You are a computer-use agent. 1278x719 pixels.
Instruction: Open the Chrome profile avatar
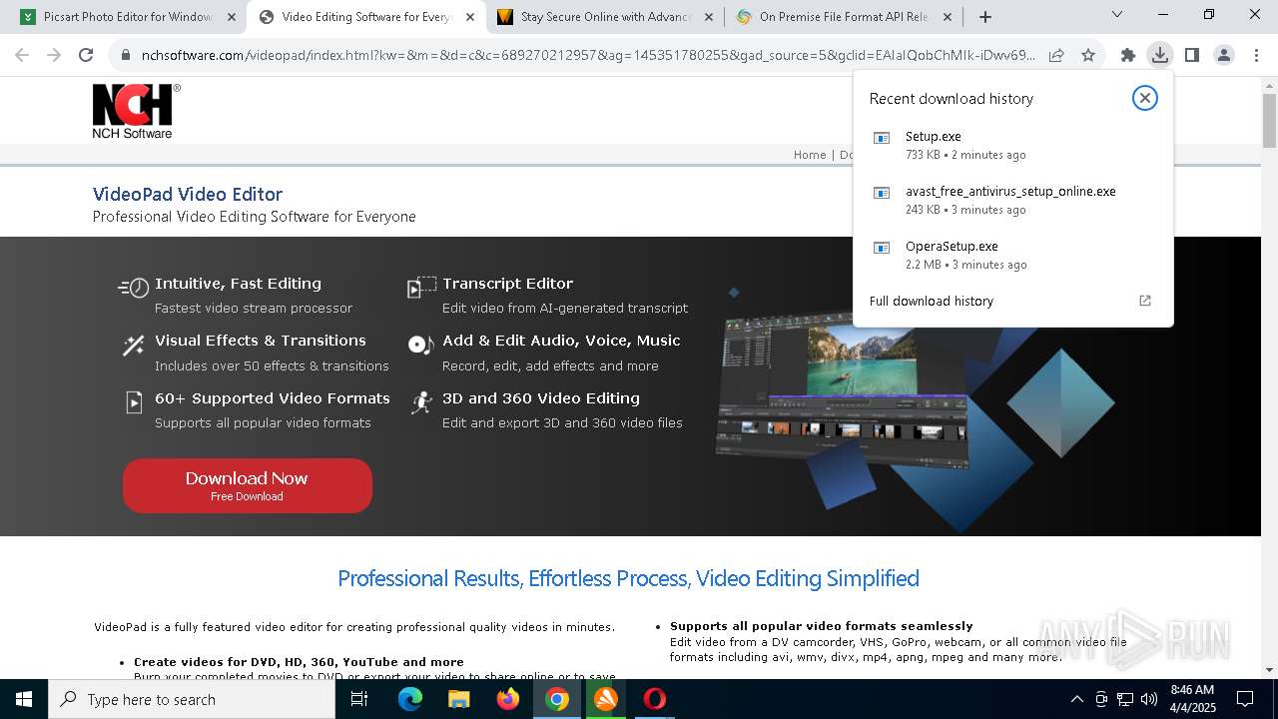click(1223, 55)
